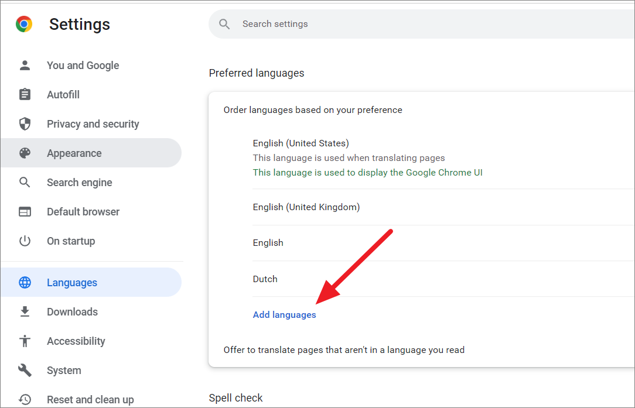Open Search engine settings

click(91, 183)
